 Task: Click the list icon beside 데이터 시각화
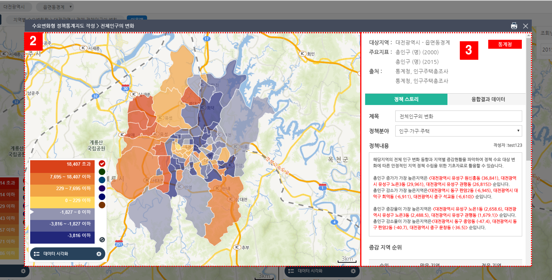[x=37, y=254]
